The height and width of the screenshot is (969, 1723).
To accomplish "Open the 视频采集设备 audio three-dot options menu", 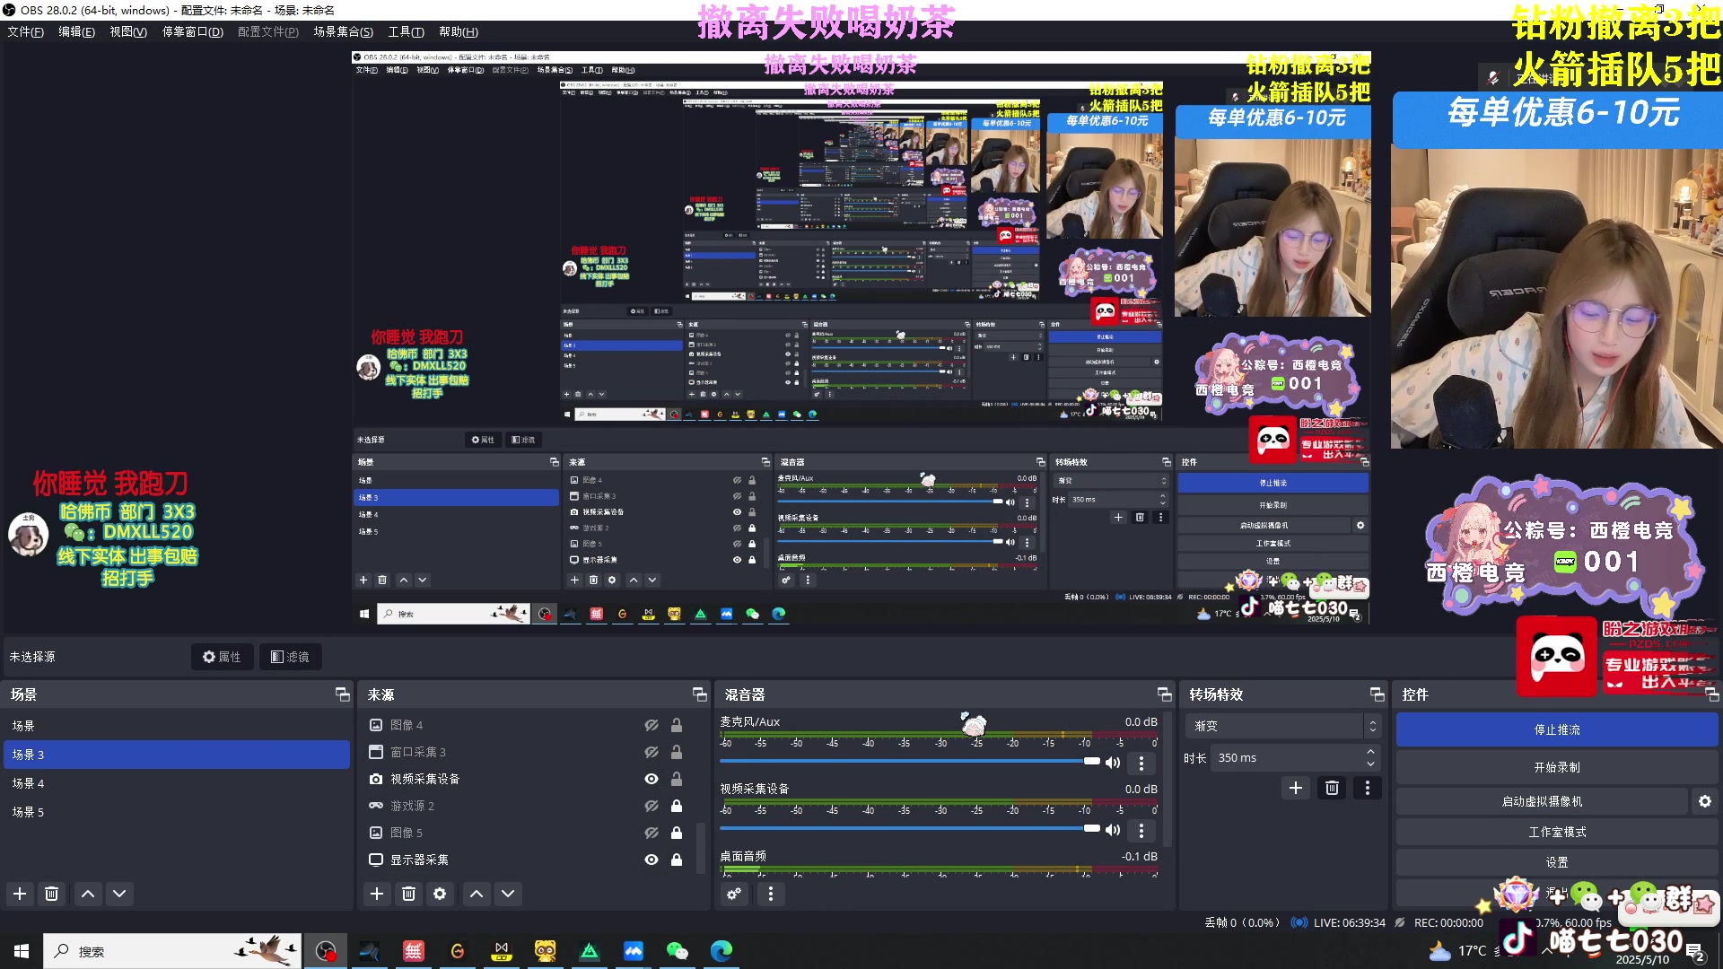I will pos(1141,830).
